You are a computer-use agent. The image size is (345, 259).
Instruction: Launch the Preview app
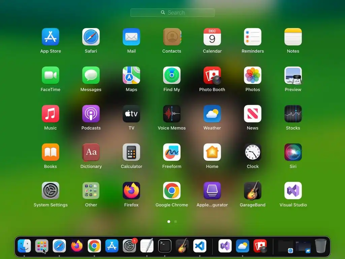293,75
